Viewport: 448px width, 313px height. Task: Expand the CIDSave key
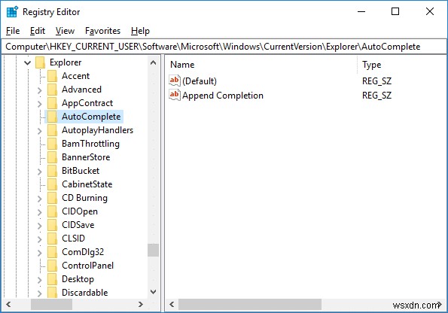point(40,226)
